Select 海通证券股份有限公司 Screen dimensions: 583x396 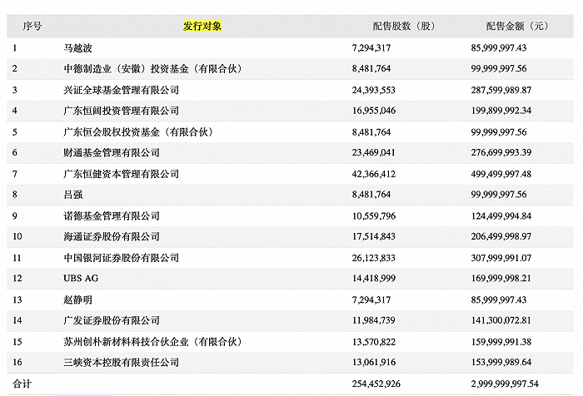click(112, 236)
